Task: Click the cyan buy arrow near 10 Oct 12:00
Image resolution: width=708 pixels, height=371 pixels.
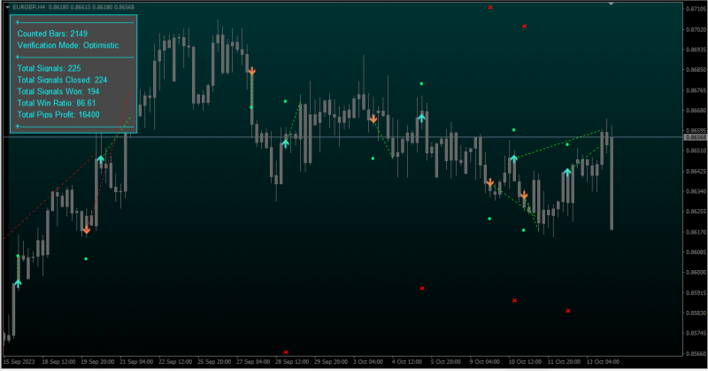Action: 514,158
